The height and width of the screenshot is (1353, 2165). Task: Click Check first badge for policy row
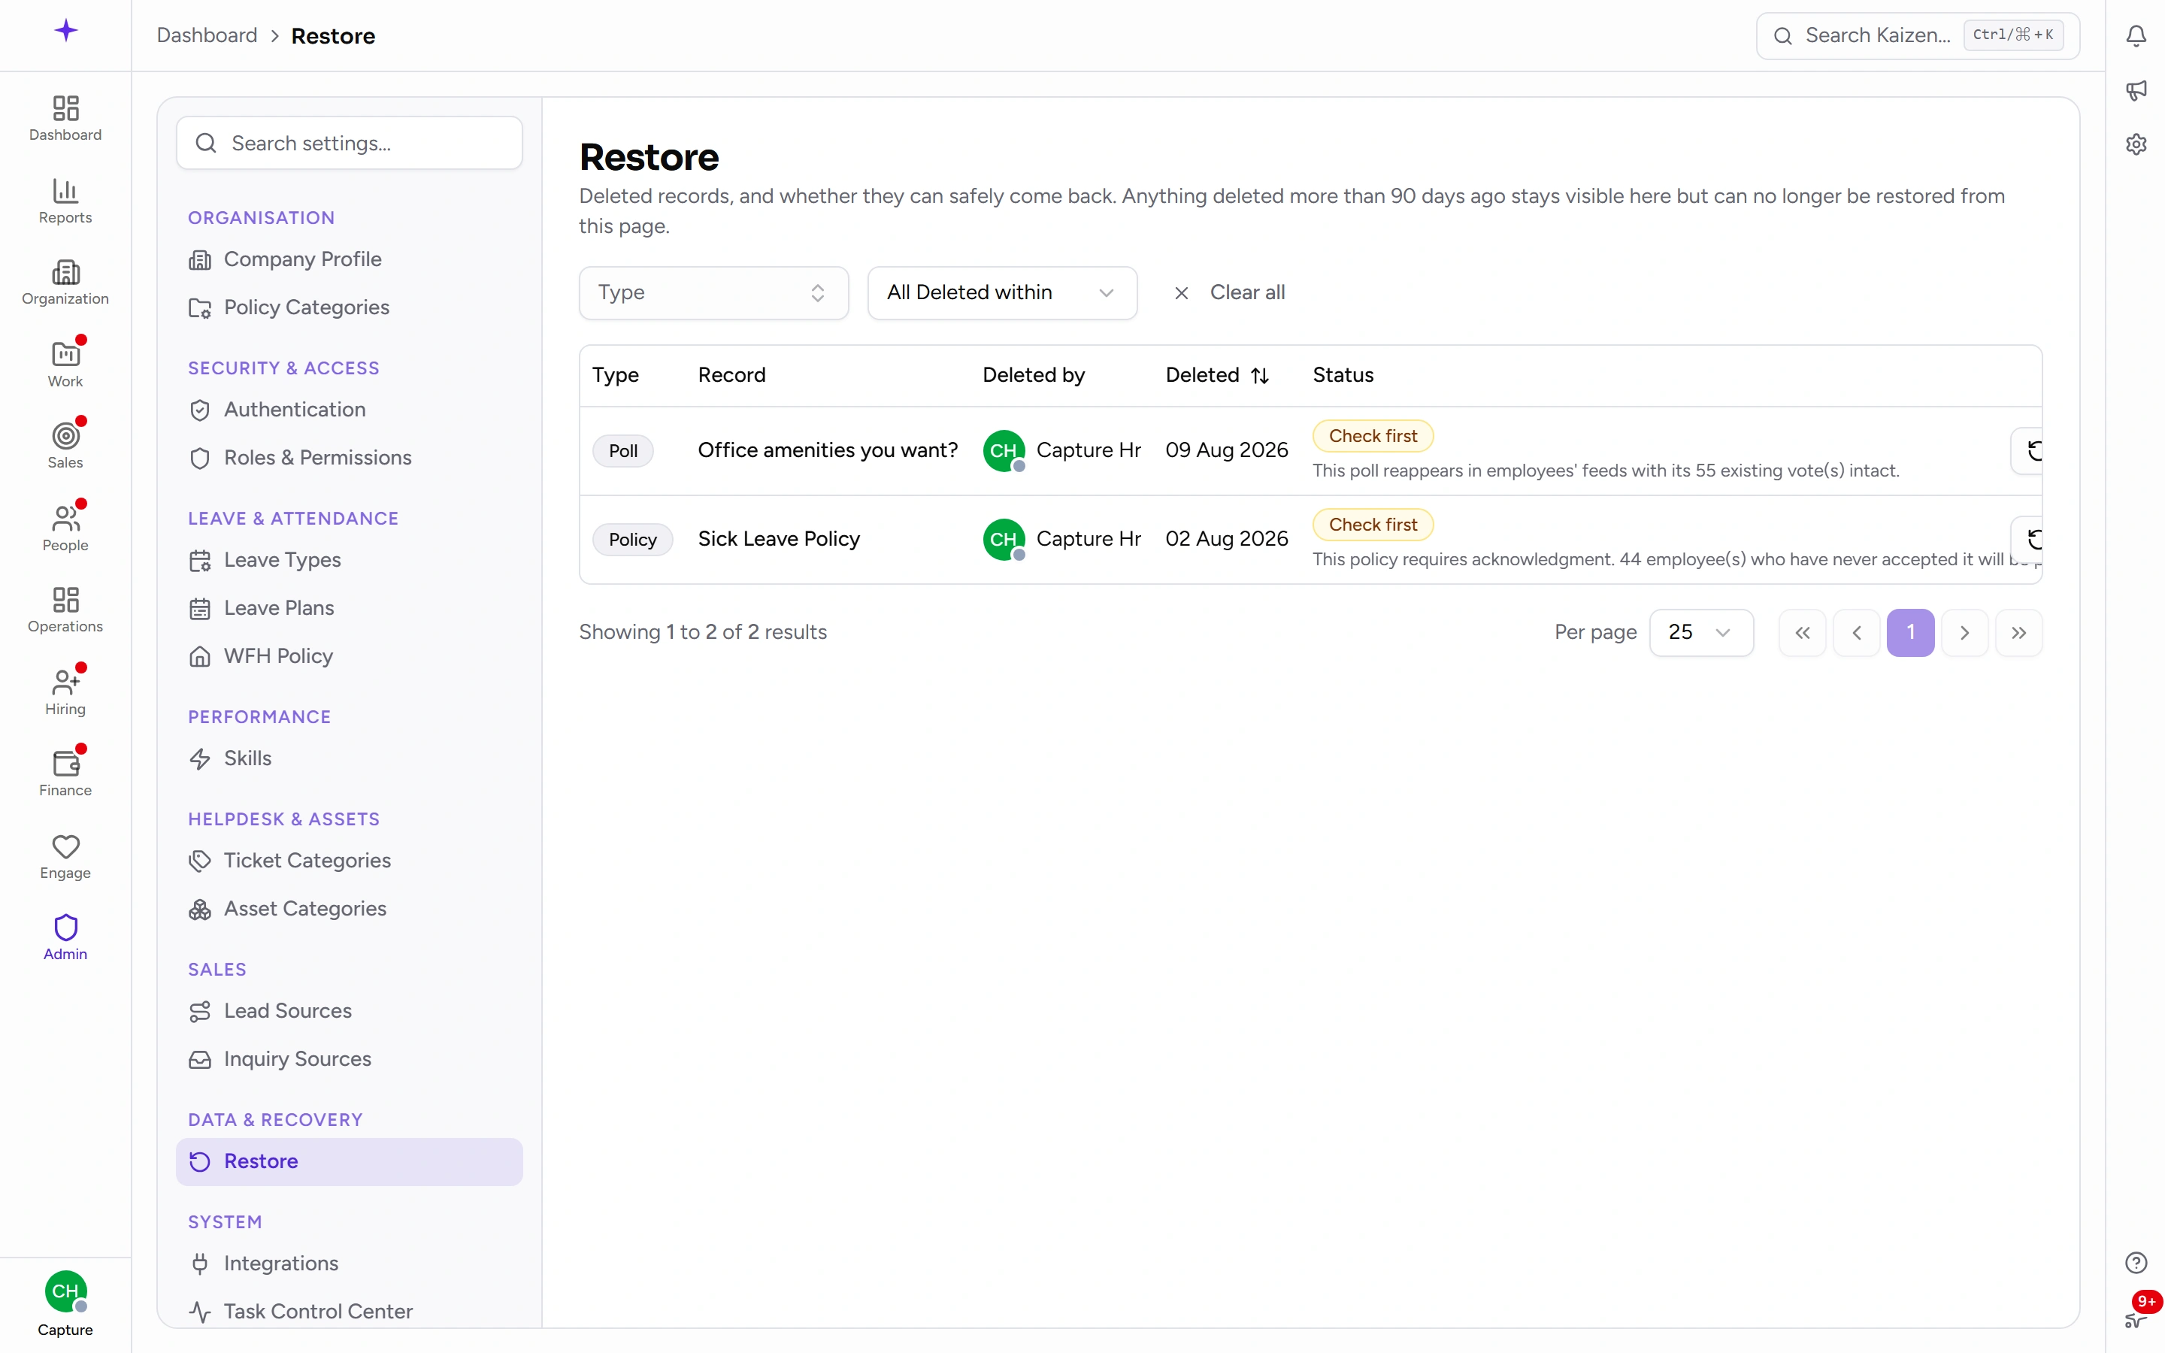coord(1373,525)
